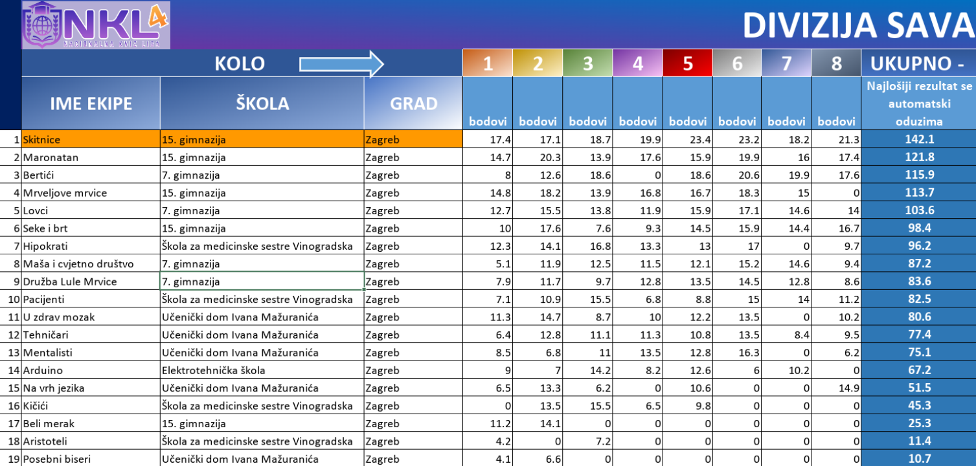This screenshot has width=976, height=466.
Task: Select the UKUPNO total column header
Action: pos(917,63)
